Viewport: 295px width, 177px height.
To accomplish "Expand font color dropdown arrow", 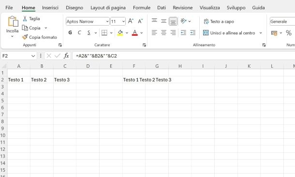I will (142, 33).
